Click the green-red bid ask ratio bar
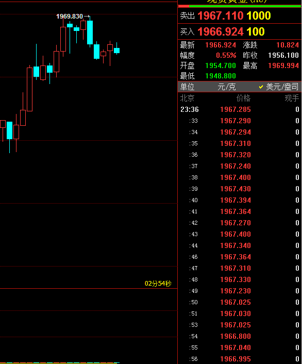This screenshot has width=302, height=364. (240, 6)
